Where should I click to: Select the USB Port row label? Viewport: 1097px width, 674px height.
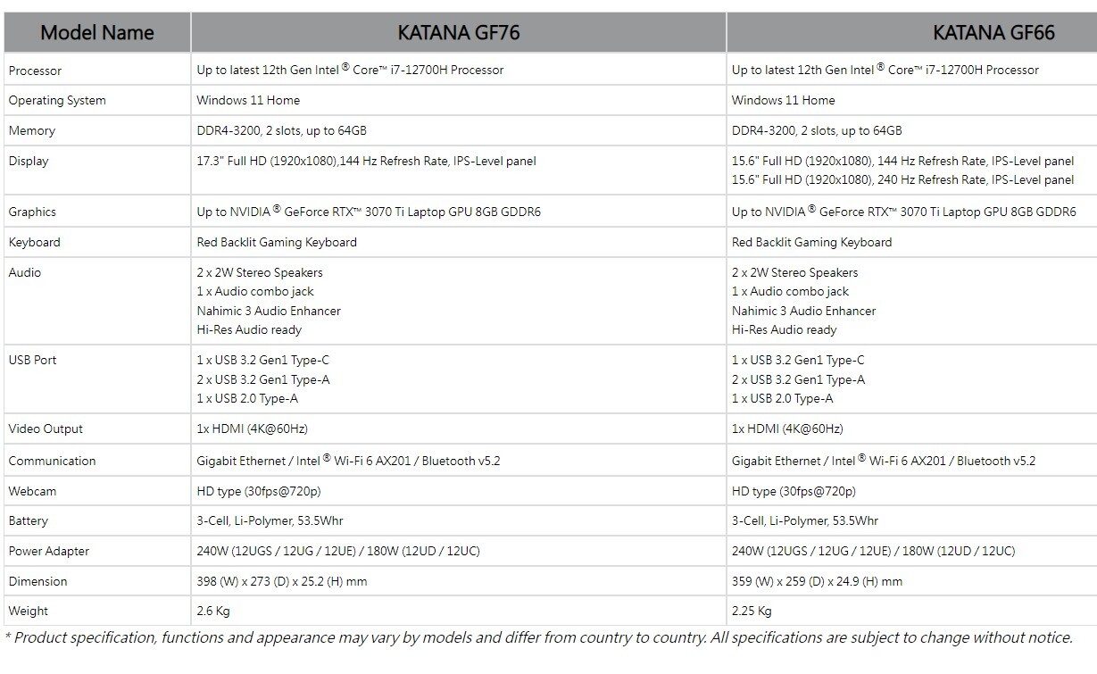coord(32,361)
